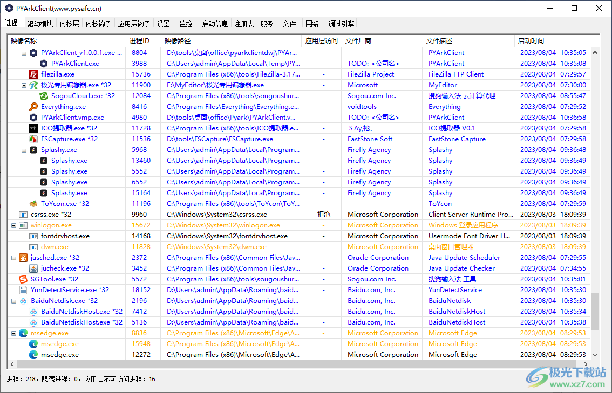The image size is (612, 393).
Task: Click the SGTool.exe orange S icon
Action: pyautogui.click(x=23, y=279)
